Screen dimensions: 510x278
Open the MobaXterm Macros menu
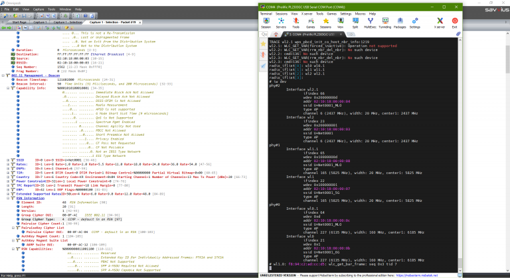click(360, 14)
